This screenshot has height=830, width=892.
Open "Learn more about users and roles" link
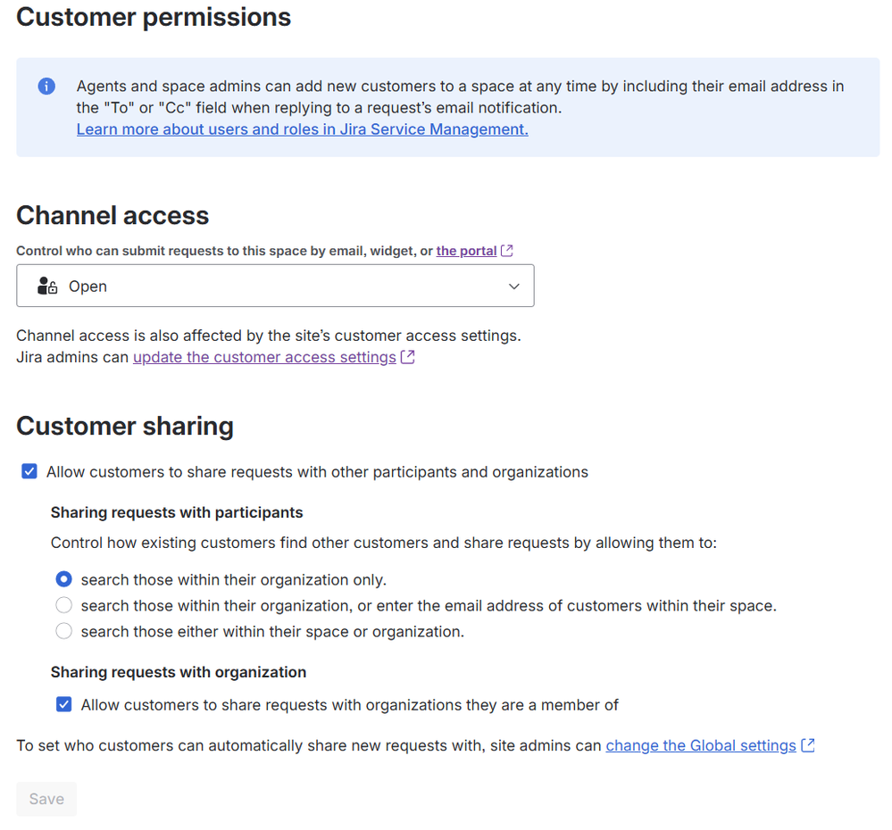tap(302, 129)
